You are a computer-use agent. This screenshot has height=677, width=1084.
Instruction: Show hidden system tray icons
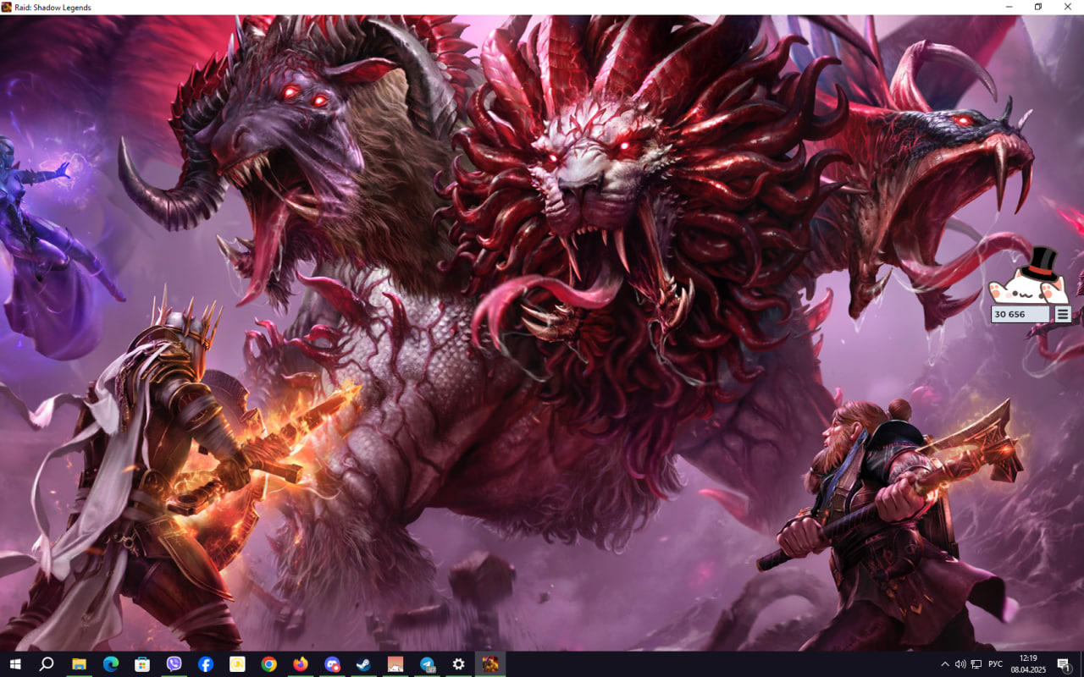(945, 664)
